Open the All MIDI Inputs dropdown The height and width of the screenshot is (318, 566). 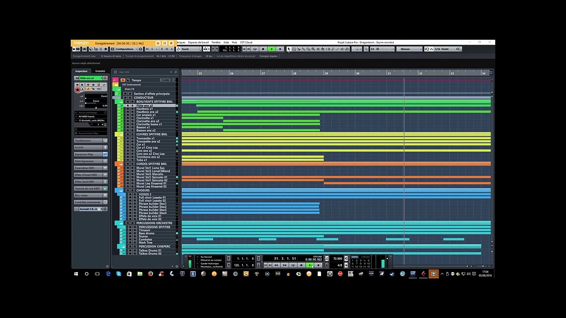91,117
